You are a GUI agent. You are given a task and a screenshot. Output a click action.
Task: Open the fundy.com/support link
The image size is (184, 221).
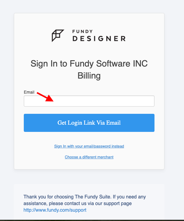[x=55, y=210]
